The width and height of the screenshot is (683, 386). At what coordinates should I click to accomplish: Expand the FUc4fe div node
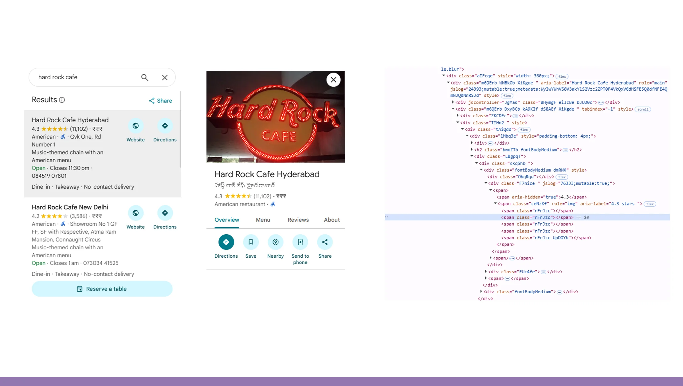485,272
